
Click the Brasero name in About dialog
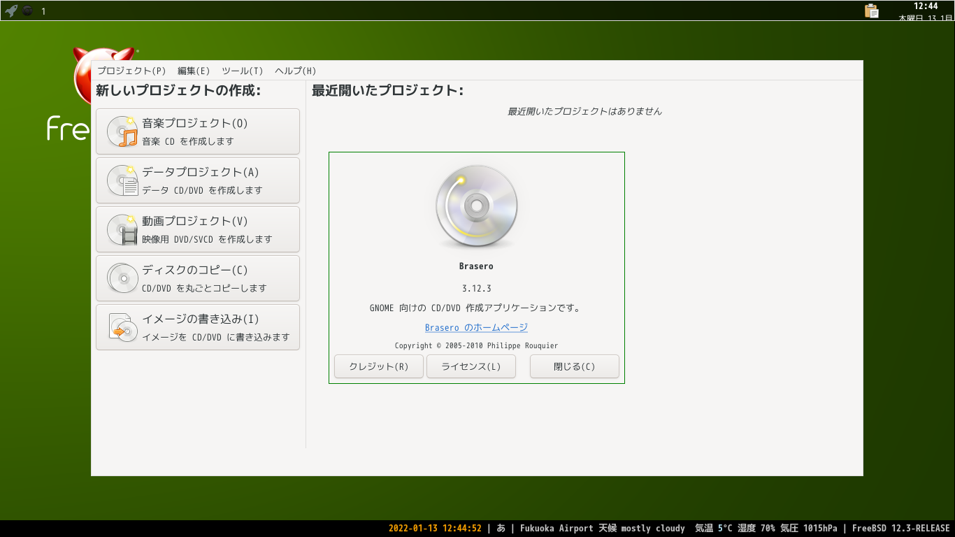[x=477, y=266]
